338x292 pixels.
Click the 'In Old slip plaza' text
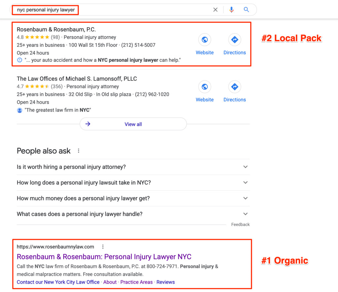coord(114,95)
